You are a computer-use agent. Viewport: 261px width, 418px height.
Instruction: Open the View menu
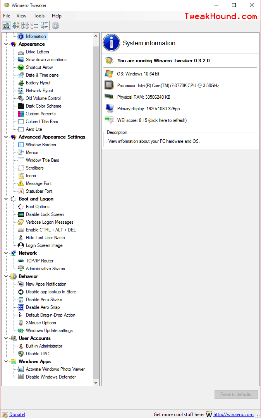click(21, 16)
